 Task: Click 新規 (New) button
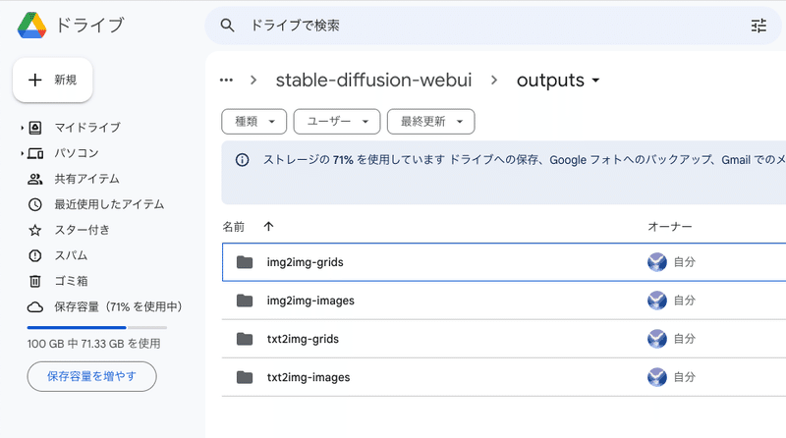[x=53, y=80]
